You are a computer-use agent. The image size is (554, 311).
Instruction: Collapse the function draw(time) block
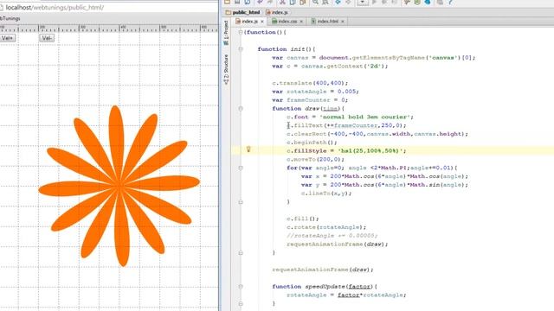(x=241, y=109)
